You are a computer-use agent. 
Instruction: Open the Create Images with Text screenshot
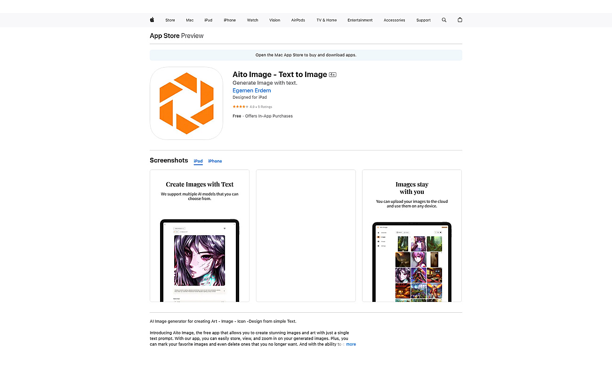coord(200,236)
